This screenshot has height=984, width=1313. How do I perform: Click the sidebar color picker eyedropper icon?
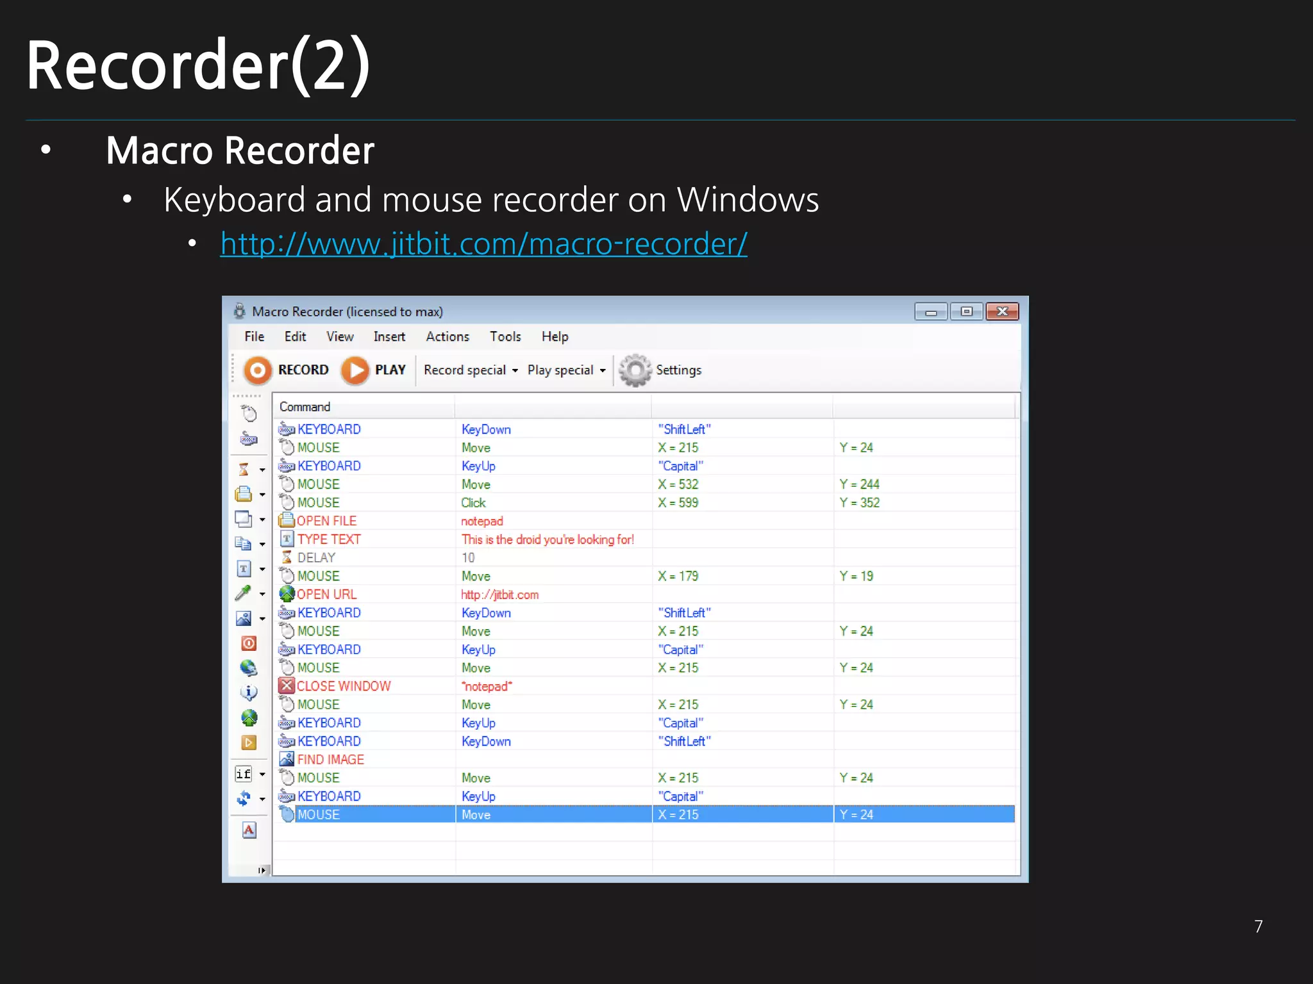tap(244, 593)
